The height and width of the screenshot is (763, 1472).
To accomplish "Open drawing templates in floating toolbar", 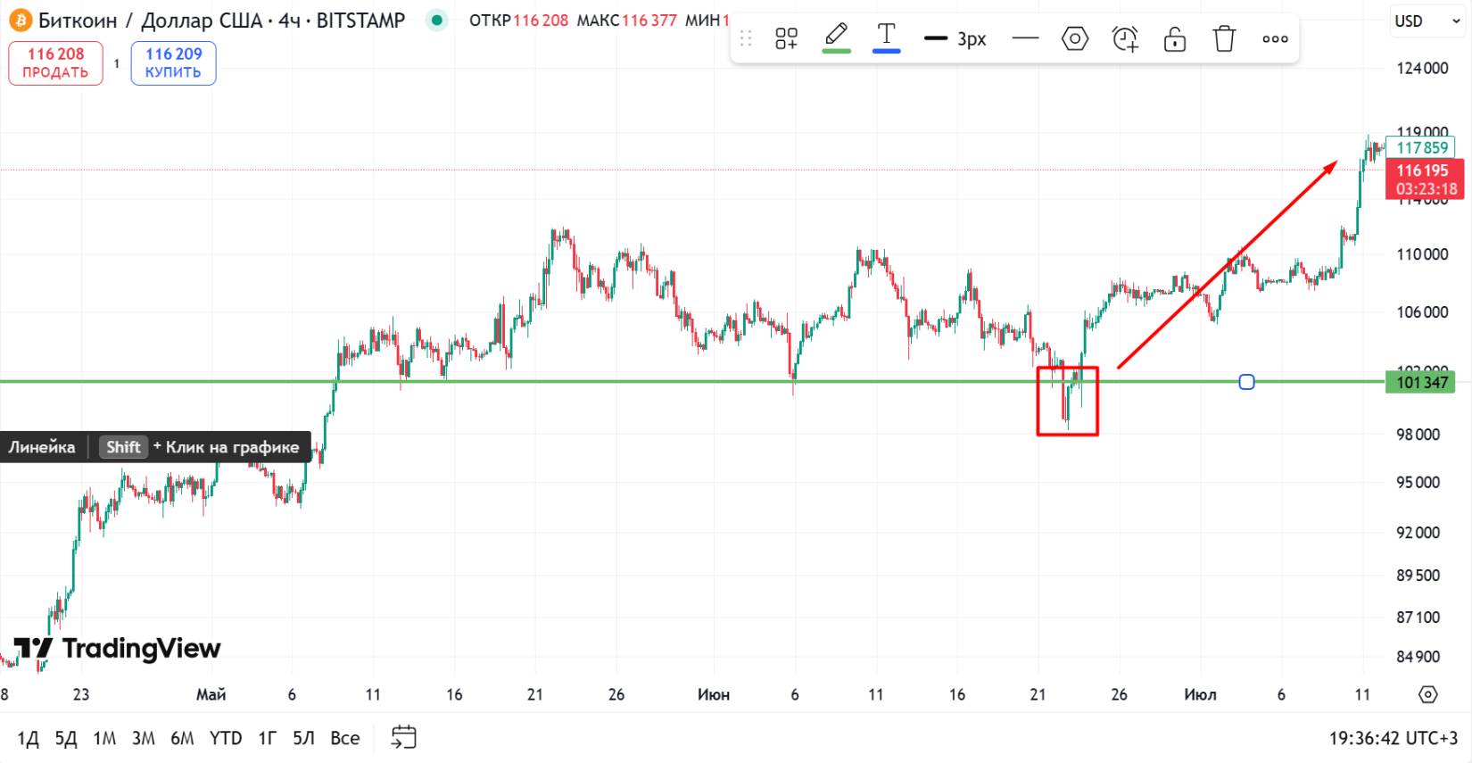I will pos(786,38).
